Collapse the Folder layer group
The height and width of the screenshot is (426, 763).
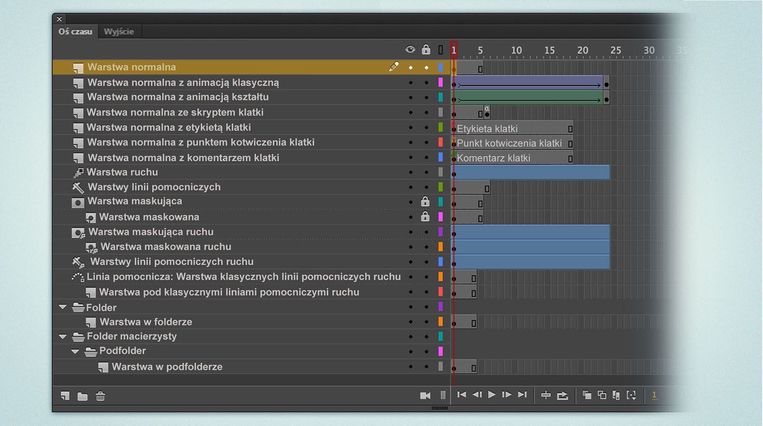point(63,307)
